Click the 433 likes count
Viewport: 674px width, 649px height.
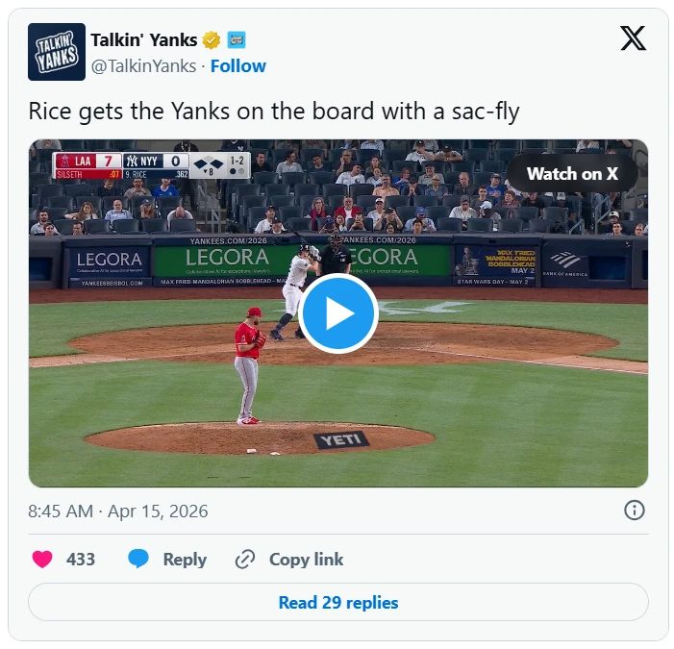pos(81,560)
